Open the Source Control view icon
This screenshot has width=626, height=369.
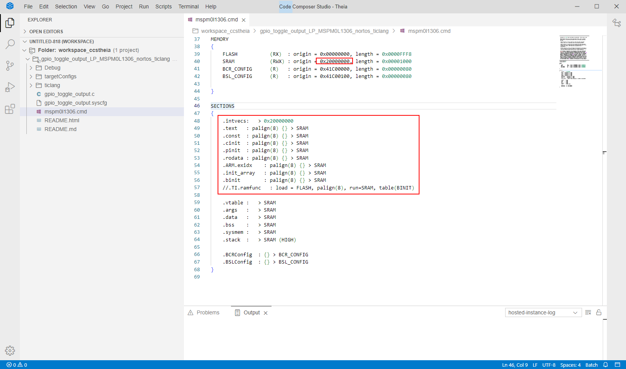click(x=10, y=66)
